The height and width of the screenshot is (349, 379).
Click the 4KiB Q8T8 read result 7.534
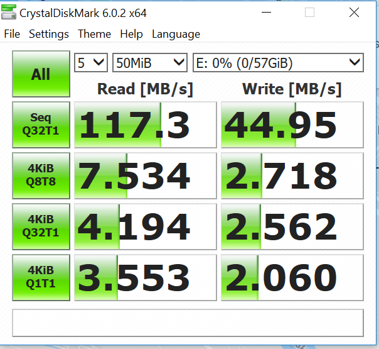click(146, 175)
